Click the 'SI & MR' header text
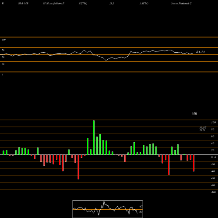Image resolution: width=218 pixels, height=218 pixels. tap(23, 3)
